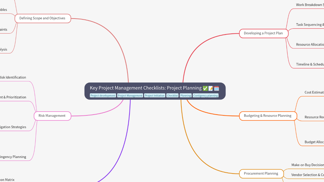This screenshot has height=182, width=324.
Task: Click the Checklist tag
Action: click(172, 96)
